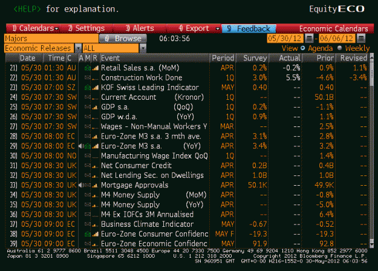Click the alert envelope for M4 Money Supply MoM
This screenshot has height=271, width=378.
click(88, 195)
